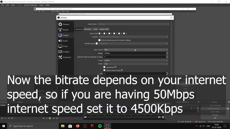Image resolution: width=230 pixels, height=129 pixels.
Task: Open File Explorer from taskbar
Action: click(63, 126)
